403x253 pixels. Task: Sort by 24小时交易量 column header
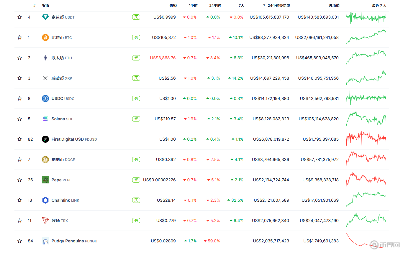click(x=278, y=6)
